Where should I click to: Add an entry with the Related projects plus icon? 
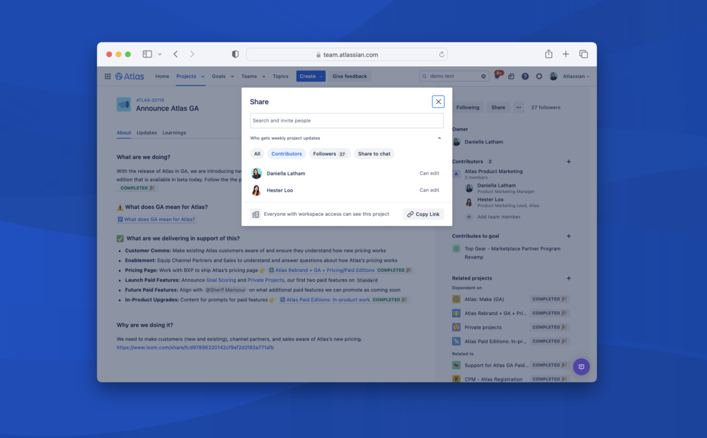coord(568,278)
